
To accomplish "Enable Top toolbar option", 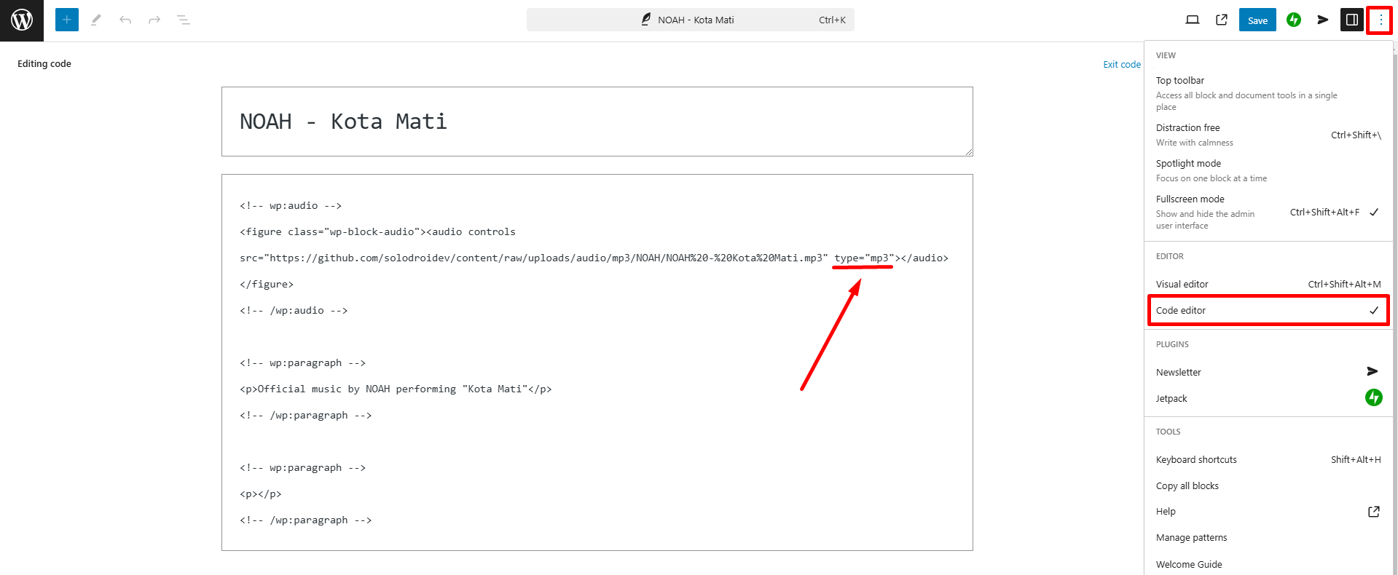I will pos(1268,93).
